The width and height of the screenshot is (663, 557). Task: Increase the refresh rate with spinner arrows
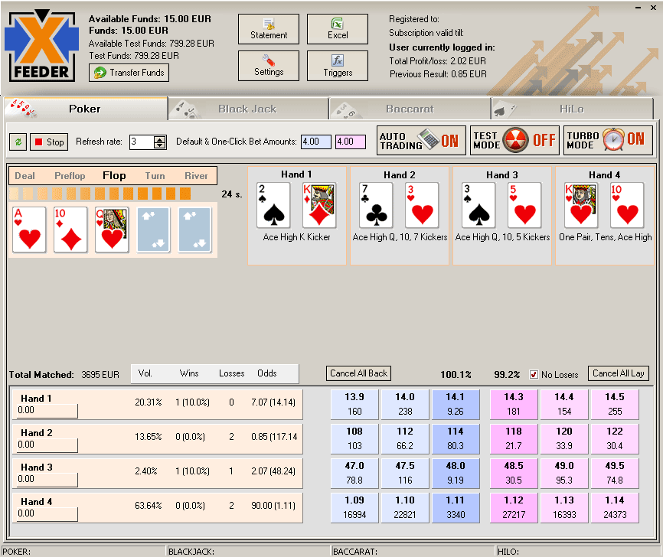pos(160,139)
